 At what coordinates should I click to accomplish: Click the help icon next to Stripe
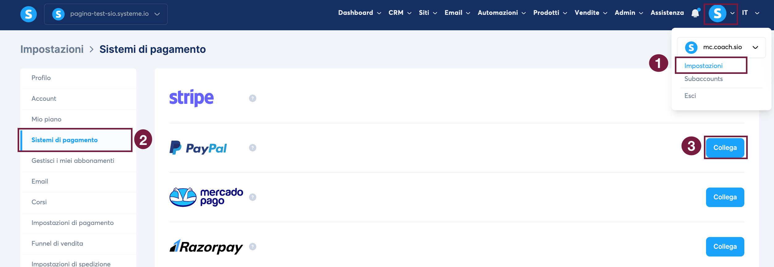click(253, 98)
